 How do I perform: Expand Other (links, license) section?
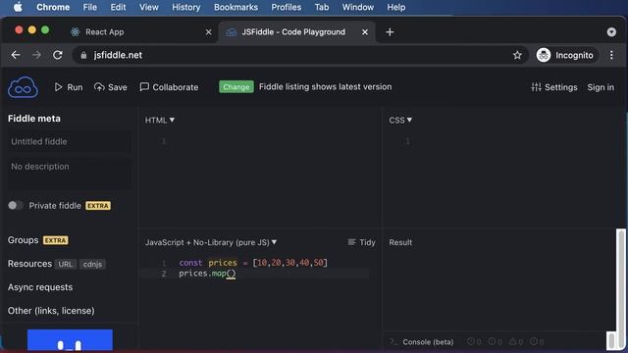tap(51, 311)
